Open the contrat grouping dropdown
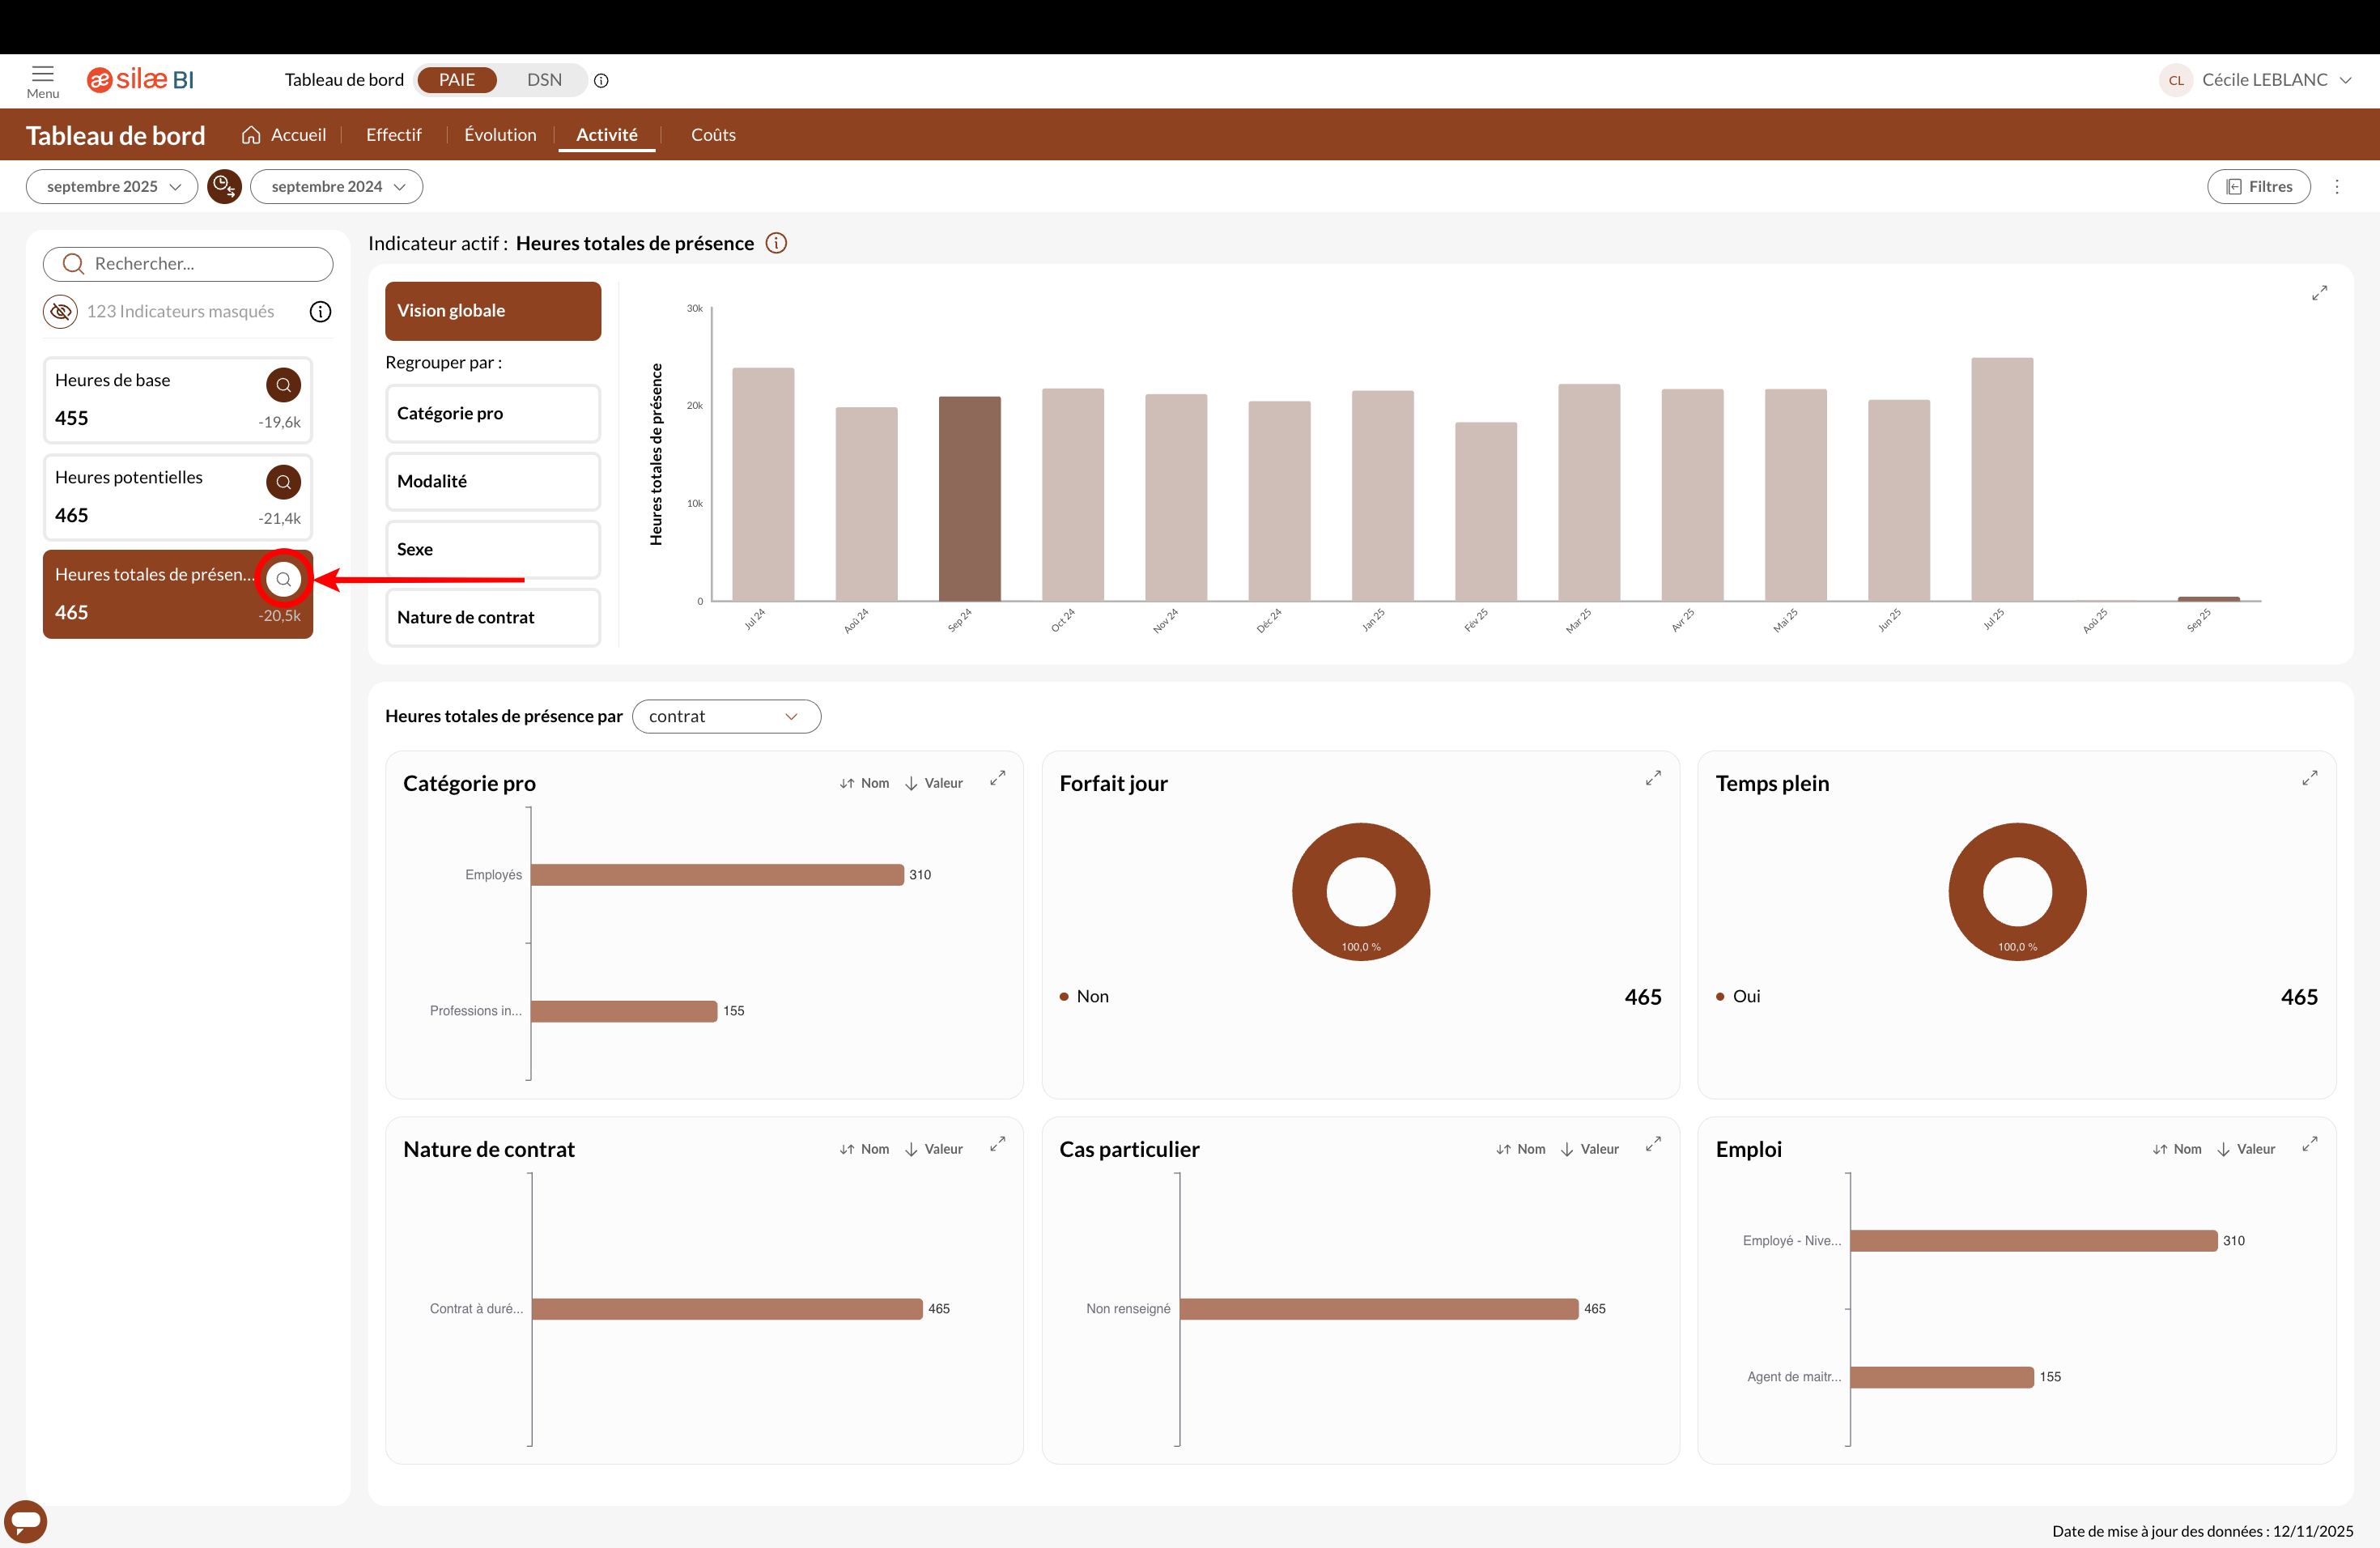 726,716
